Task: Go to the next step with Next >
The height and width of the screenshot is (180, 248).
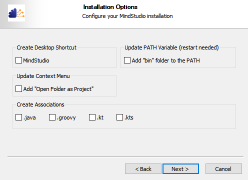Action: [180, 169]
